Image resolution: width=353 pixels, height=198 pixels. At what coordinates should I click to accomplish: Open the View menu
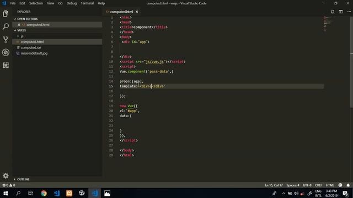pyautogui.click(x=50, y=3)
